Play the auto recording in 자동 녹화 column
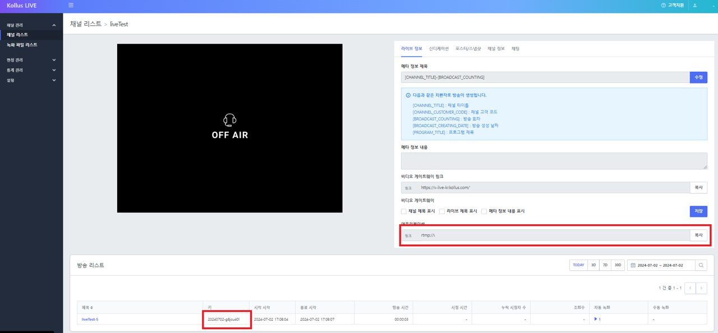Screen dimensions: 718x333 [x=596, y=319]
